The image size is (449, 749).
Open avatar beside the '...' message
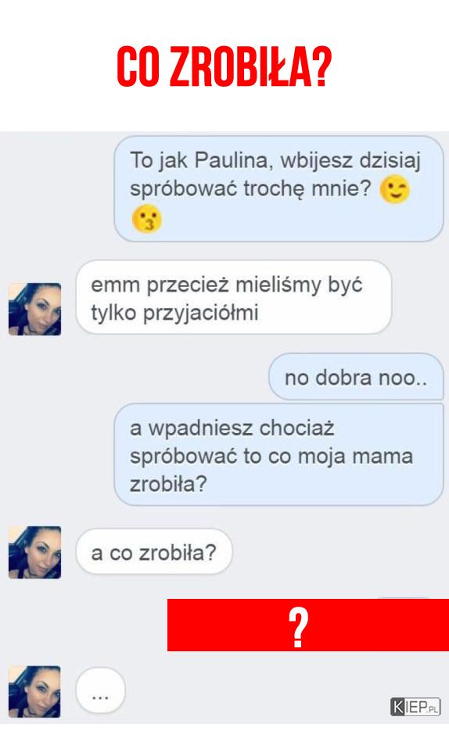click(x=35, y=692)
